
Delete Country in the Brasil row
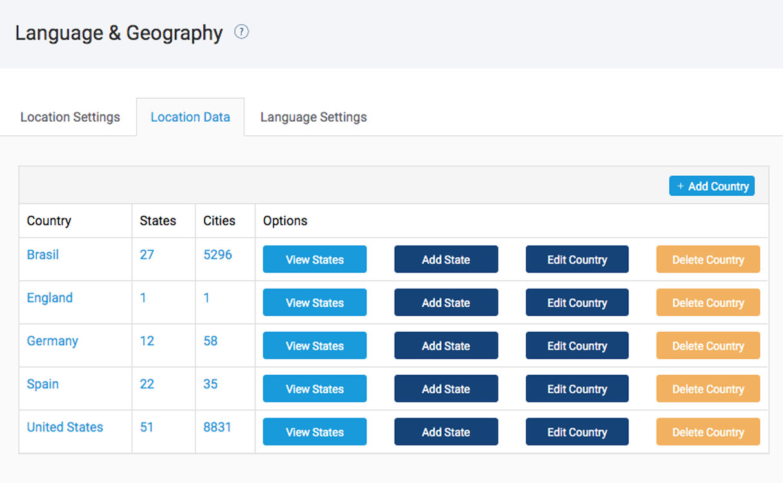click(x=708, y=260)
